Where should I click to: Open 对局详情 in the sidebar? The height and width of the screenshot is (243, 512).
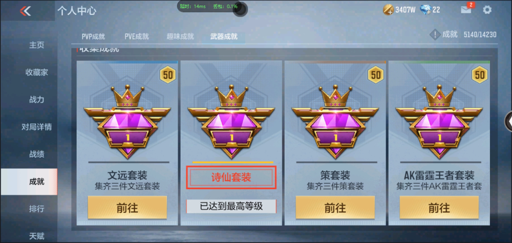coord(36,127)
